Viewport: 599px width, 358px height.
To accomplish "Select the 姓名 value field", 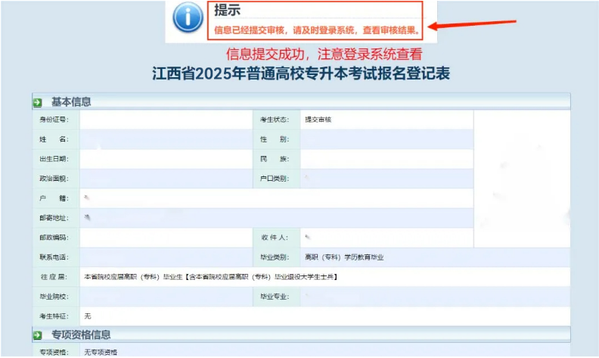I will 163,139.
